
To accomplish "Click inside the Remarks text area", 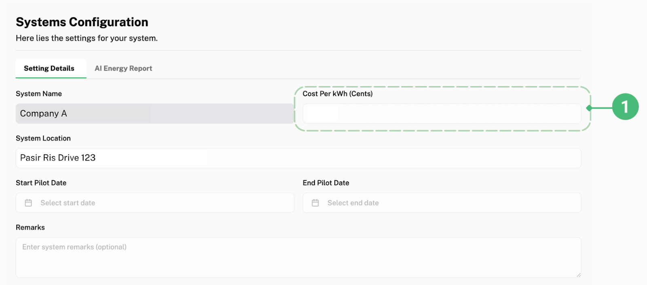I will point(298,259).
